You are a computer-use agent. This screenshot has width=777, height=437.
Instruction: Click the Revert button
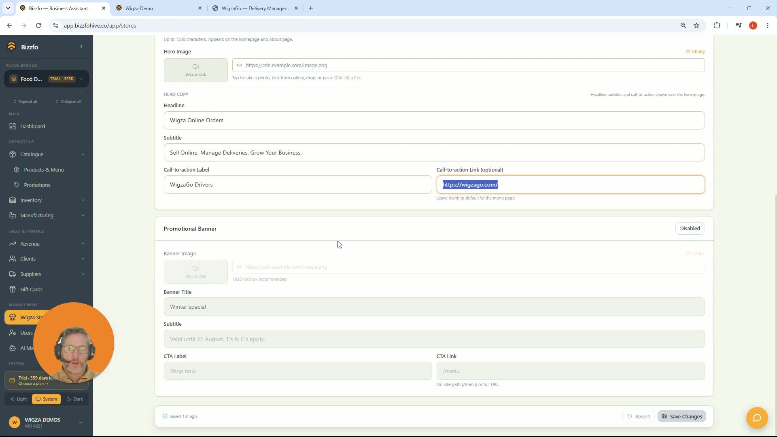tap(638, 416)
